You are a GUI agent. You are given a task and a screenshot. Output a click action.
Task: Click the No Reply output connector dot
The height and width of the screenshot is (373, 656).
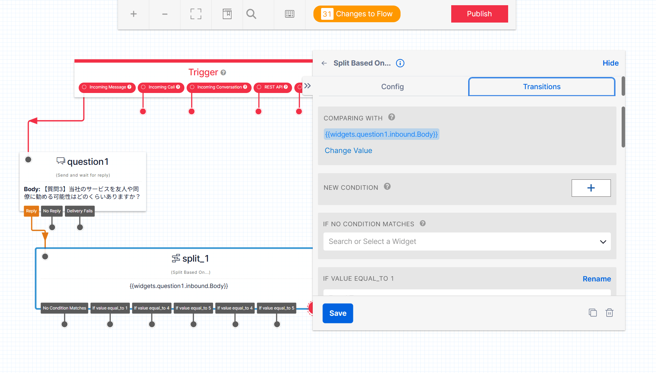click(x=52, y=227)
